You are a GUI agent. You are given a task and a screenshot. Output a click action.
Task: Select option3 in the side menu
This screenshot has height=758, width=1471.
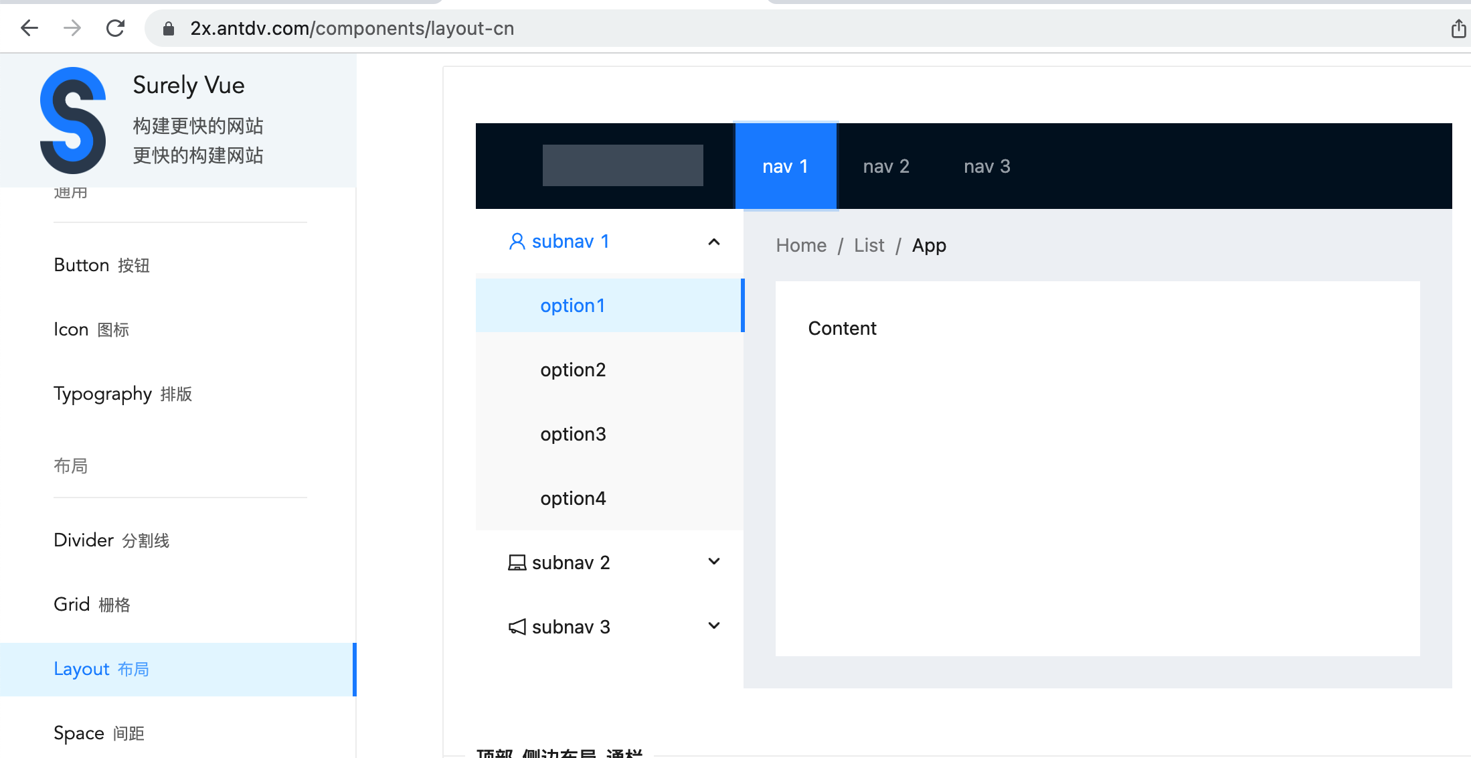point(610,434)
